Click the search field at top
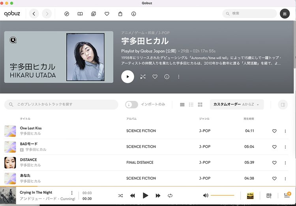The width and height of the screenshot is (296, 206). coord(249,13)
